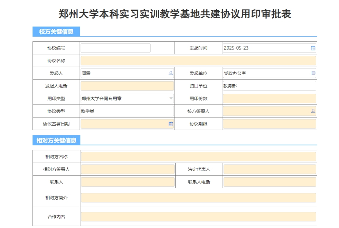Click department picker icon in 发起单位 field
The height and width of the screenshot is (228, 339).
coord(313,73)
